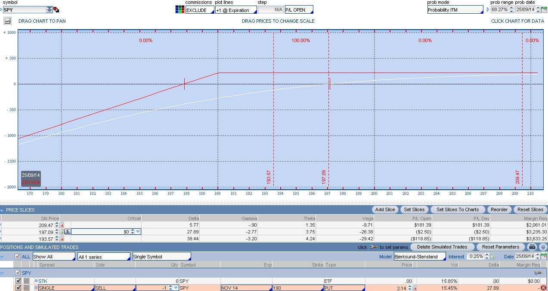
Task: Click the chart mode icon above y-axis
Action: tap(7, 21)
